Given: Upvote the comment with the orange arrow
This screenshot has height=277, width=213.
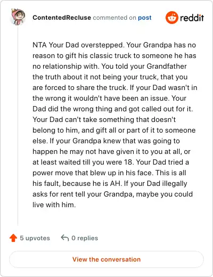Looking at the screenshot, I should click(13, 238).
